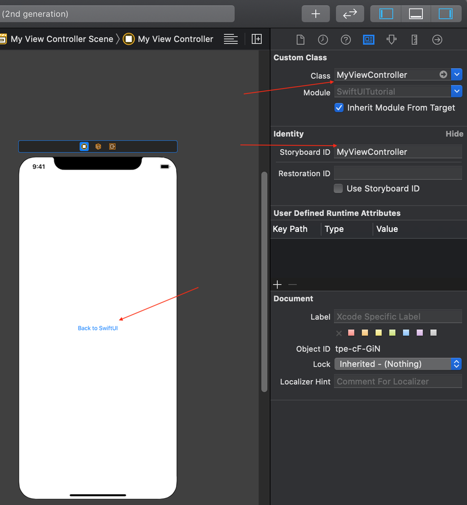
Task: Switch to the Size inspector
Action: (x=414, y=40)
